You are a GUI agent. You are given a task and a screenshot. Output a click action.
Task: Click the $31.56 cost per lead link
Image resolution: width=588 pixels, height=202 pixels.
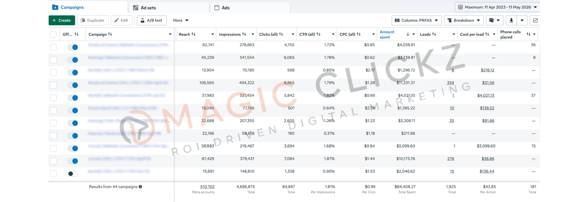(x=488, y=83)
